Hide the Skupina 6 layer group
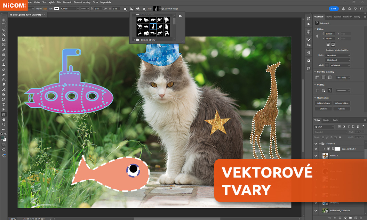 tap(316, 143)
